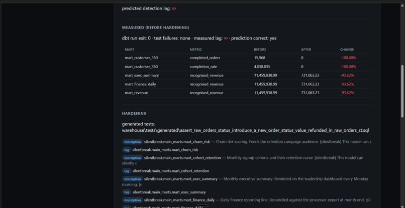Click the completed_orders metric cell
Image resolution: width=405 pixels, height=208 pixels.
[205, 58]
